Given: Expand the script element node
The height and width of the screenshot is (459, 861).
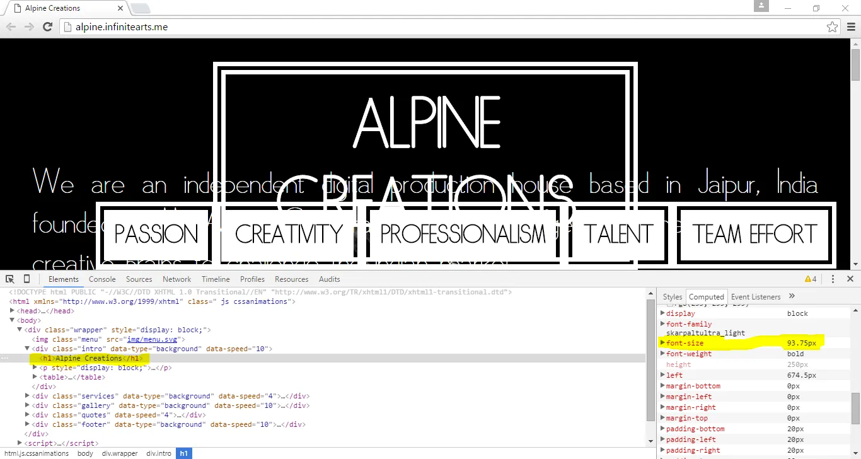Looking at the screenshot, I should (20, 443).
